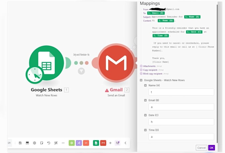Toggle the Time (D) checkbox
This screenshot has height=153, width=225.
145,130
